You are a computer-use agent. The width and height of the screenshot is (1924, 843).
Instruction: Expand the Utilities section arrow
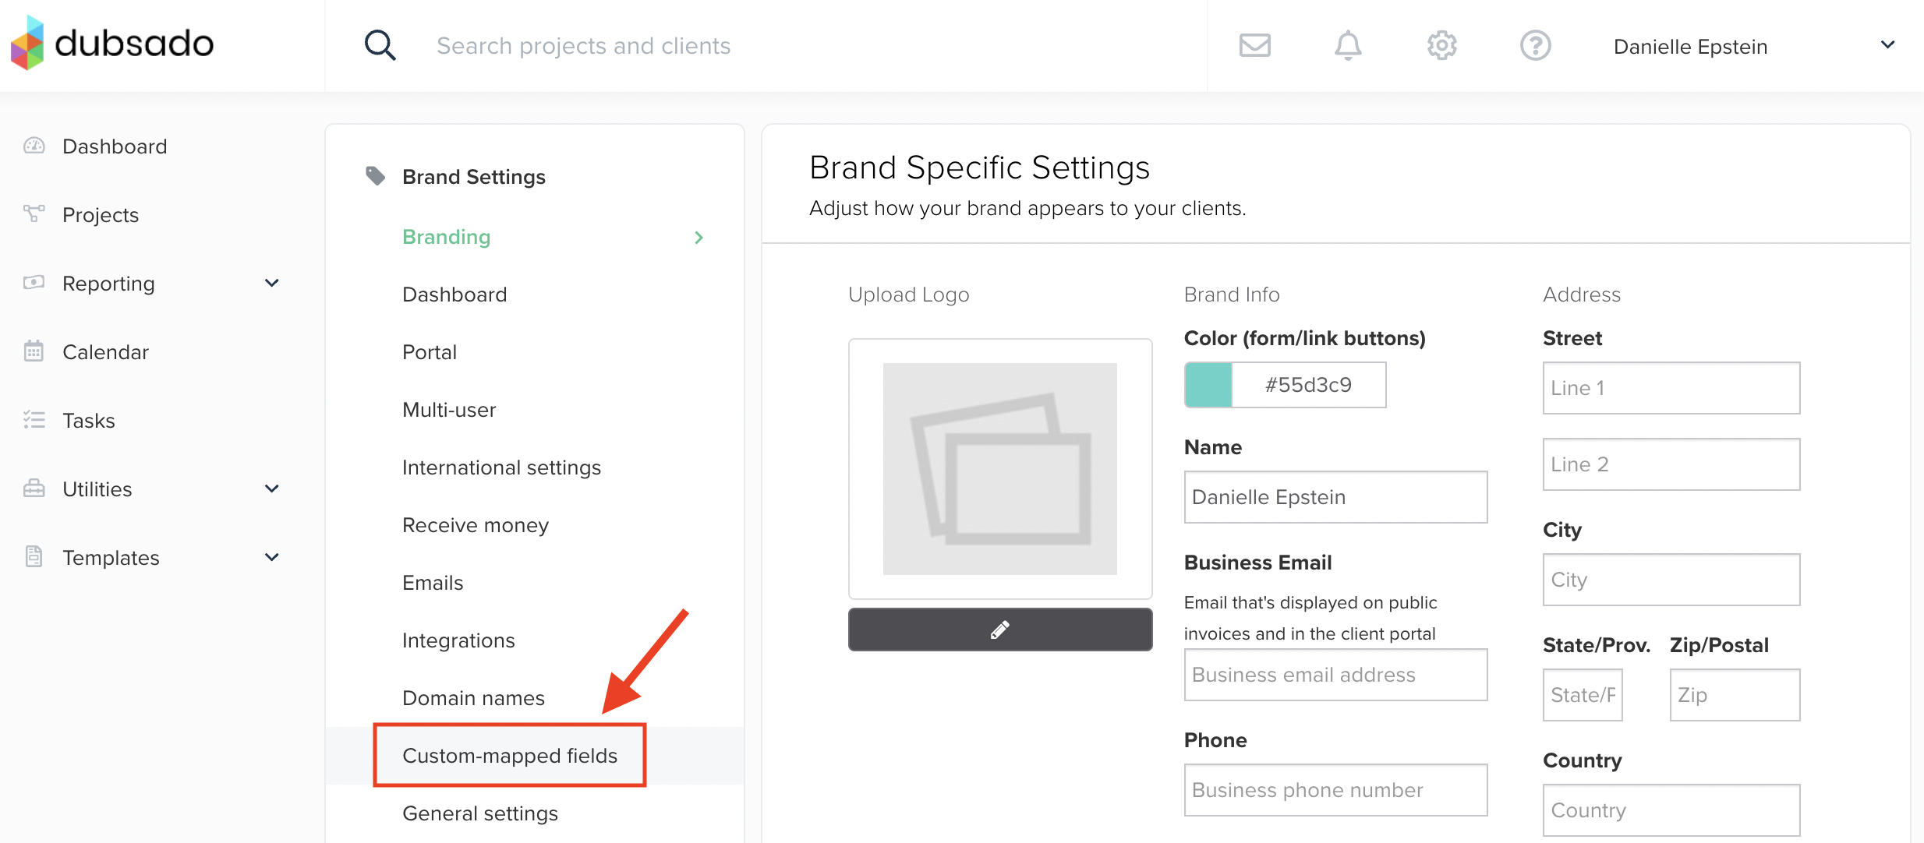[271, 489]
